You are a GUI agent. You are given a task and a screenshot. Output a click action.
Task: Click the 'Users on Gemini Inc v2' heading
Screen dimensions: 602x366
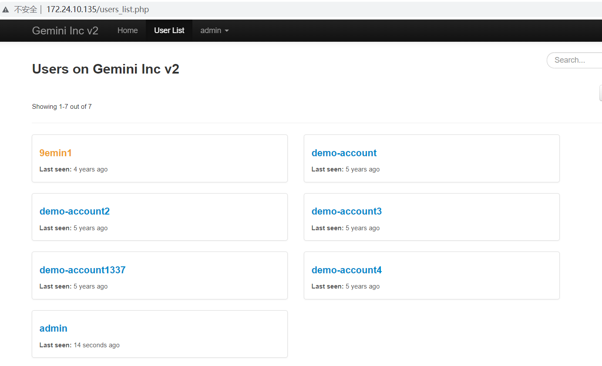[106, 69]
